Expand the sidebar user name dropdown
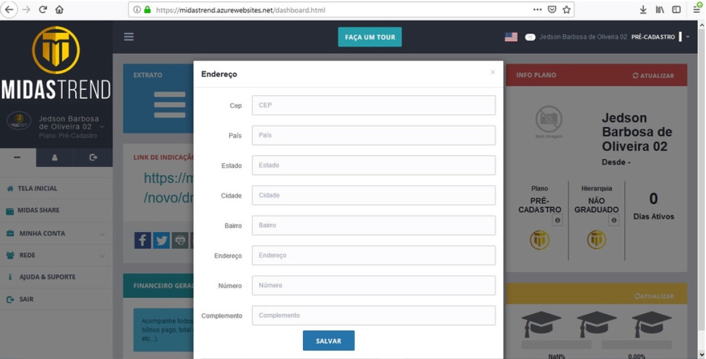This screenshot has width=706, height=359. click(x=103, y=127)
